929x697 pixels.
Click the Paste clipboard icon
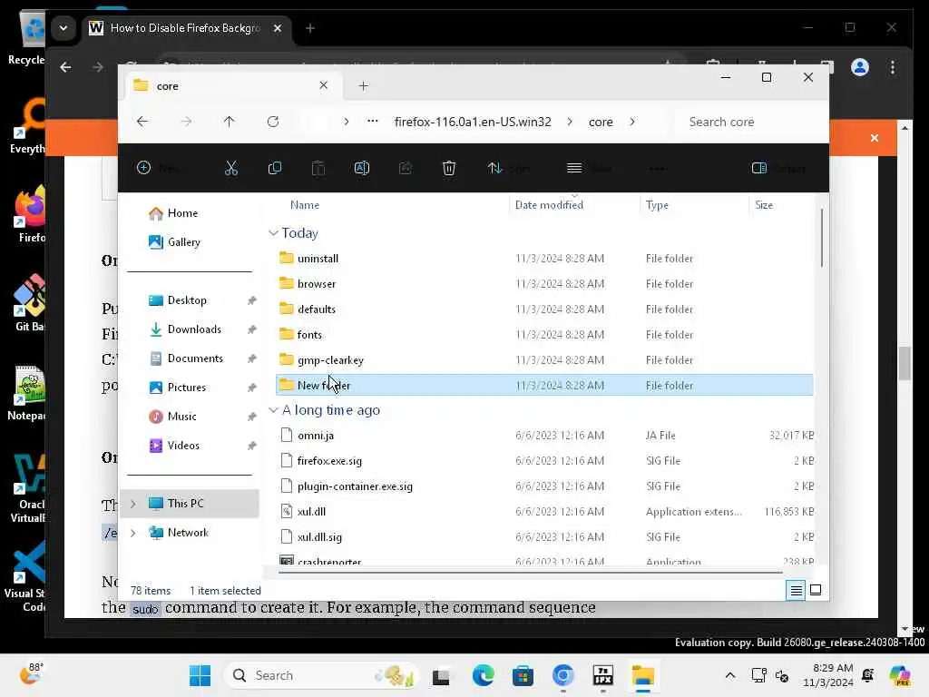[318, 168]
